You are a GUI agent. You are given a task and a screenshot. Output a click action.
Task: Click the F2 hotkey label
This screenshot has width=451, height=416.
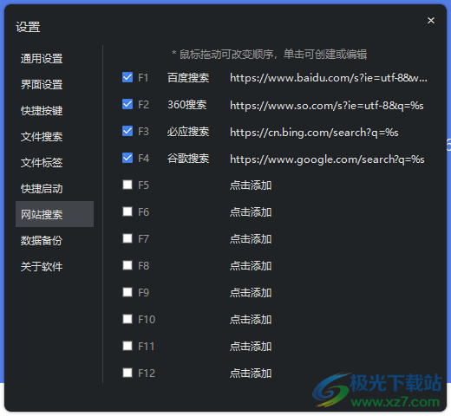(143, 105)
